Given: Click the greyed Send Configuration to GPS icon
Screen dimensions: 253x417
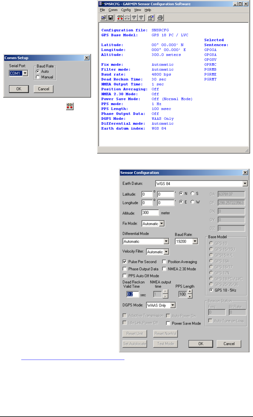Looking at the screenshot, I should tap(141, 18).
